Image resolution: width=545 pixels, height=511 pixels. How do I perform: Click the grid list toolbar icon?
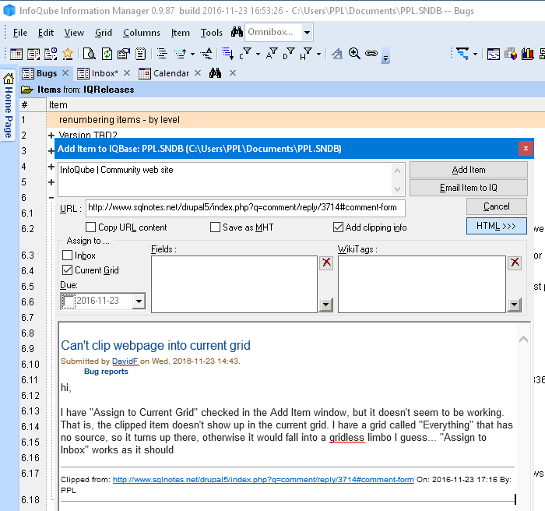click(33, 54)
